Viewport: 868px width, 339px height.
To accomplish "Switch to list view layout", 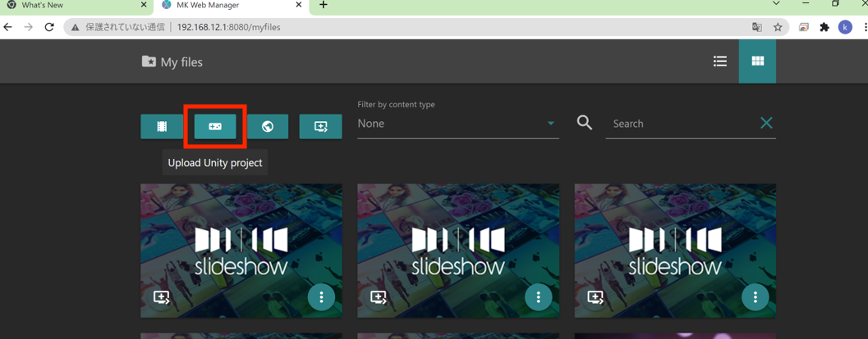I will [x=719, y=61].
